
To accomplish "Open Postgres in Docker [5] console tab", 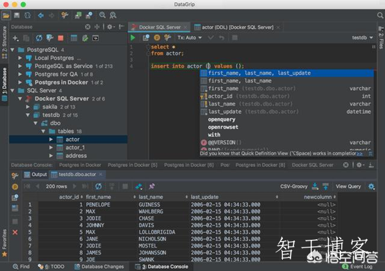I will 132,165.
